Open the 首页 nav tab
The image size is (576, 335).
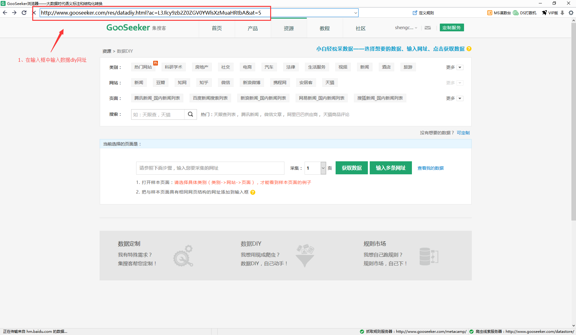[x=217, y=28]
